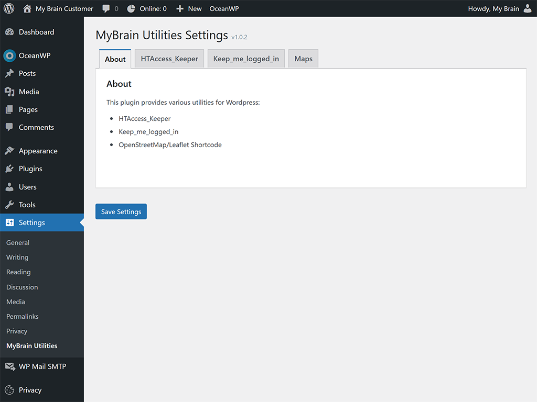Select the Maps tab
The height and width of the screenshot is (402, 537).
303,59
